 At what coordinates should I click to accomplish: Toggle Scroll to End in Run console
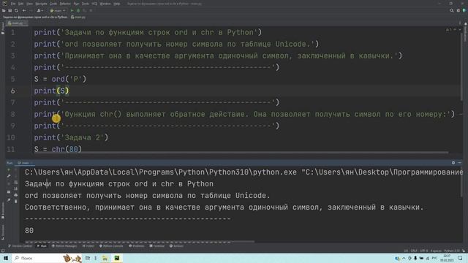[x=16, y=188]
